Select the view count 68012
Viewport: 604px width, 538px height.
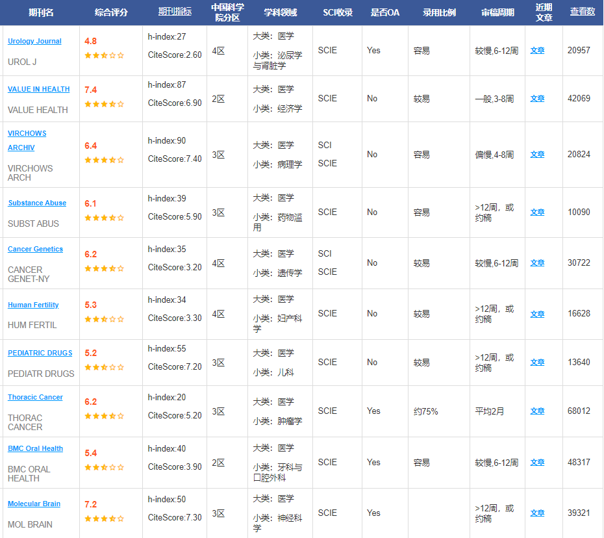(579, 411)
